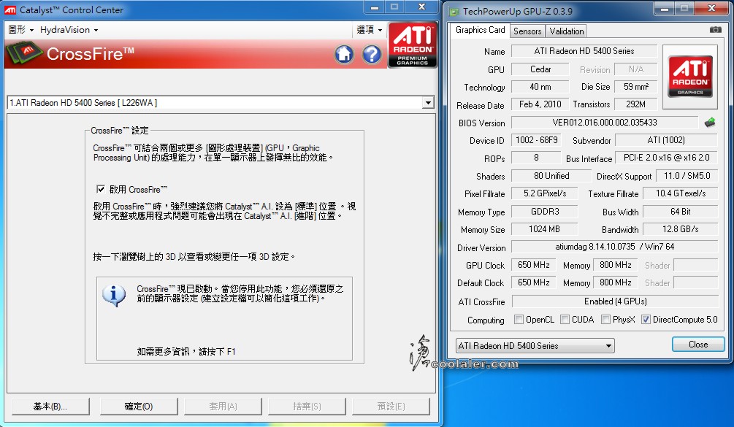Screen dimensions: 734x427
Task: Click the Release Date value Feb 4, 2010
Action: pos(540,104)
